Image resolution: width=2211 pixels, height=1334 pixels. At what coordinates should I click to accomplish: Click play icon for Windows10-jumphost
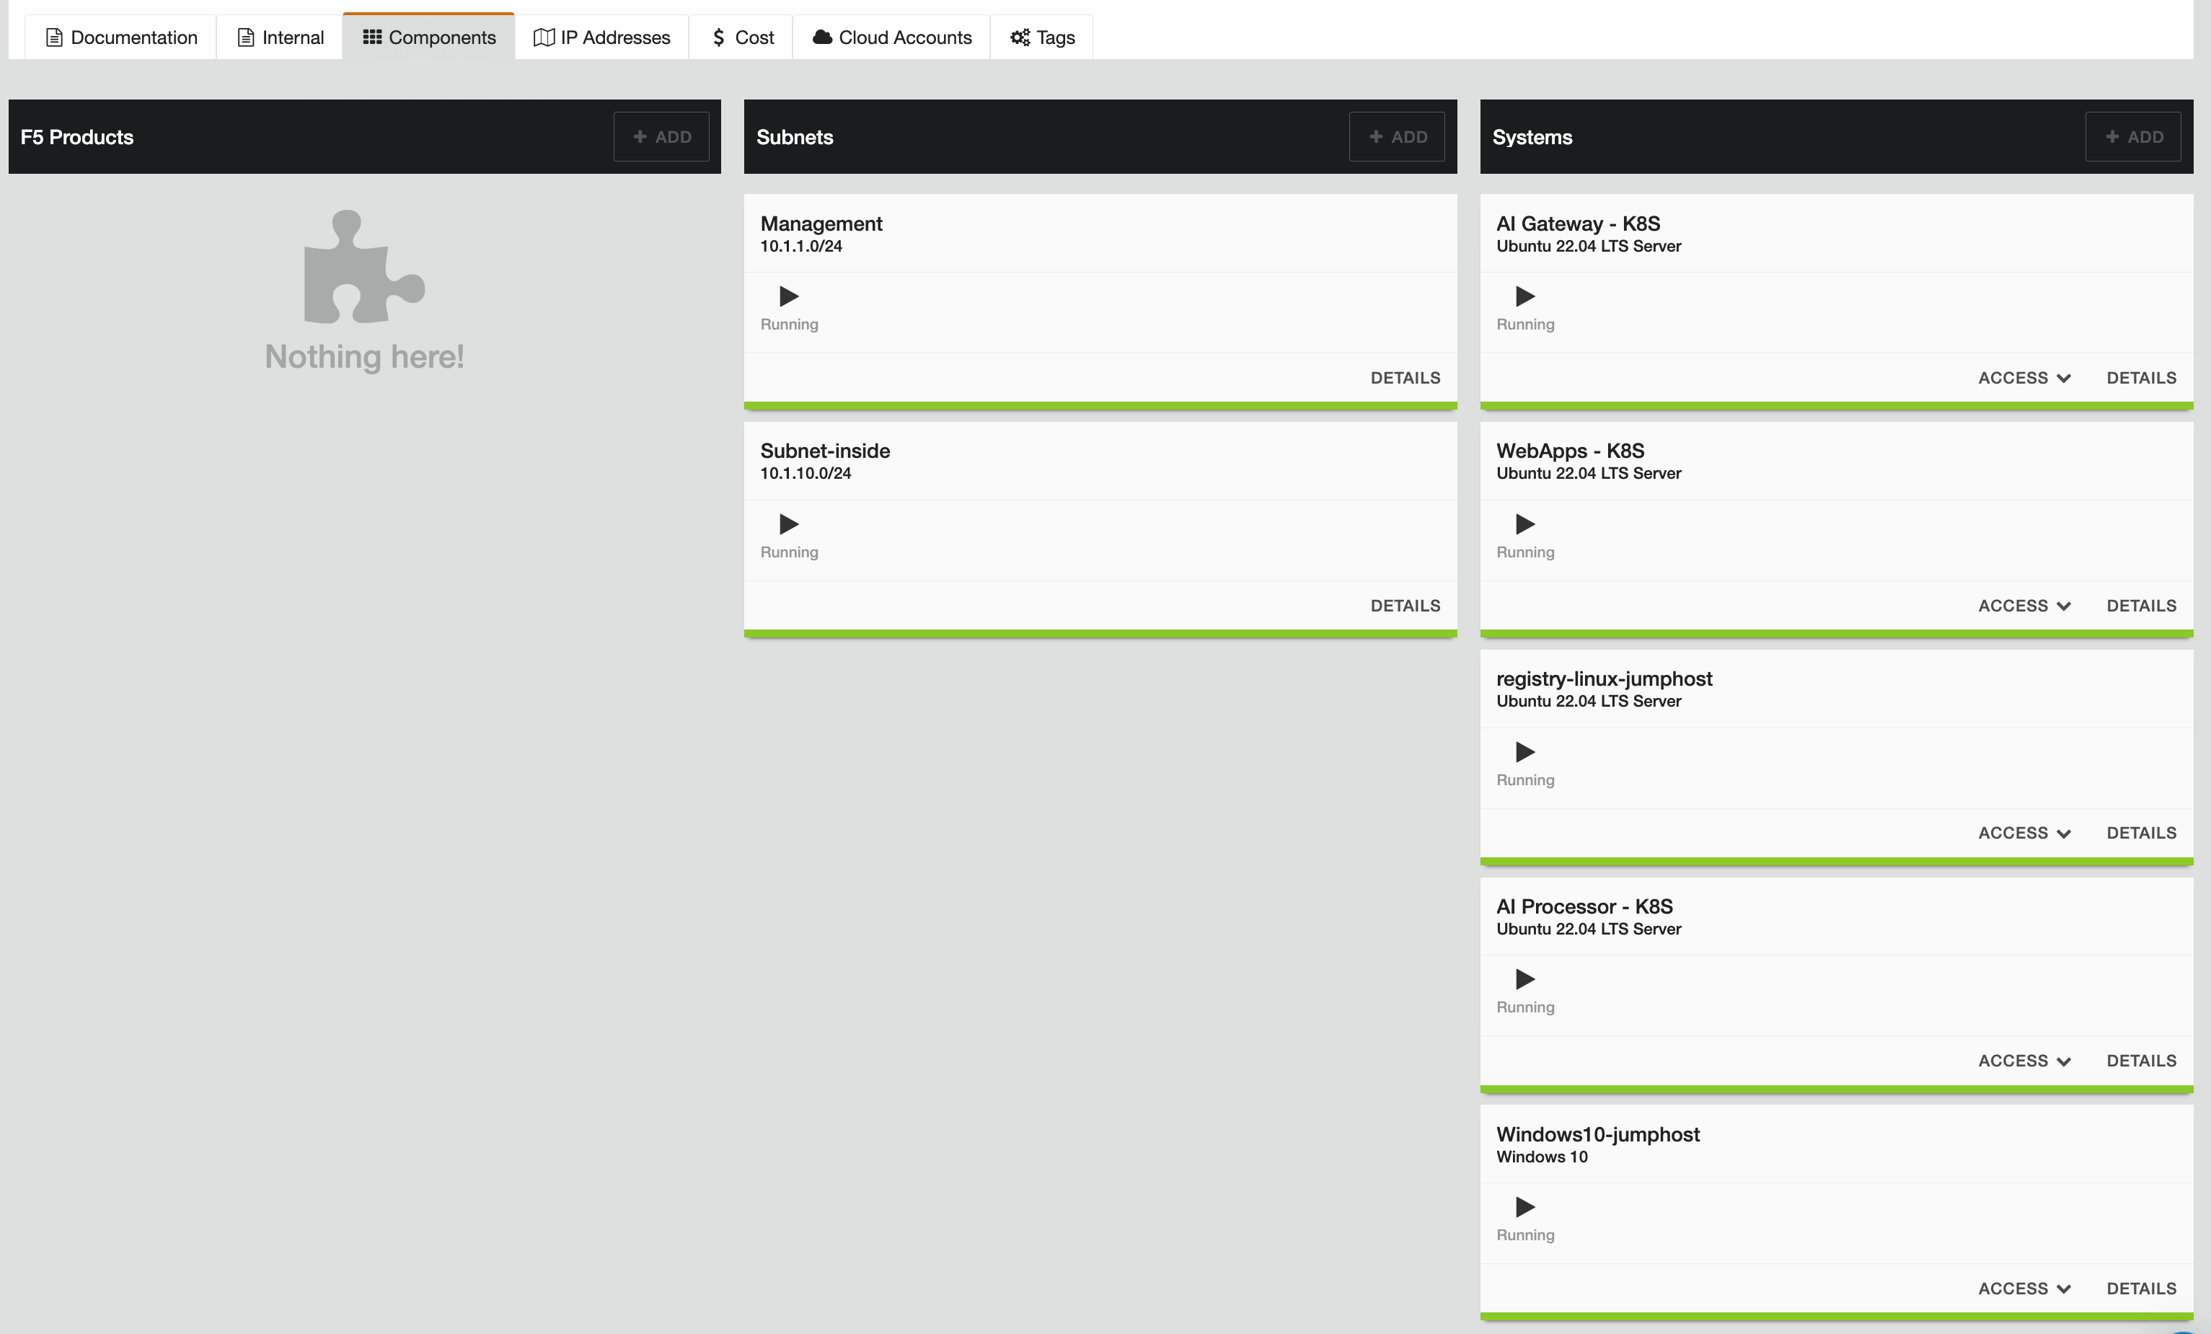coord(1524,1206)
